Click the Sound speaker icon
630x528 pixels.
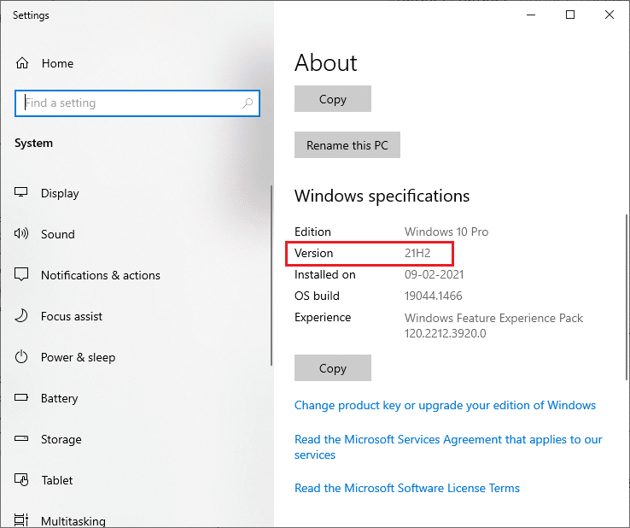[x=21, y=233]
